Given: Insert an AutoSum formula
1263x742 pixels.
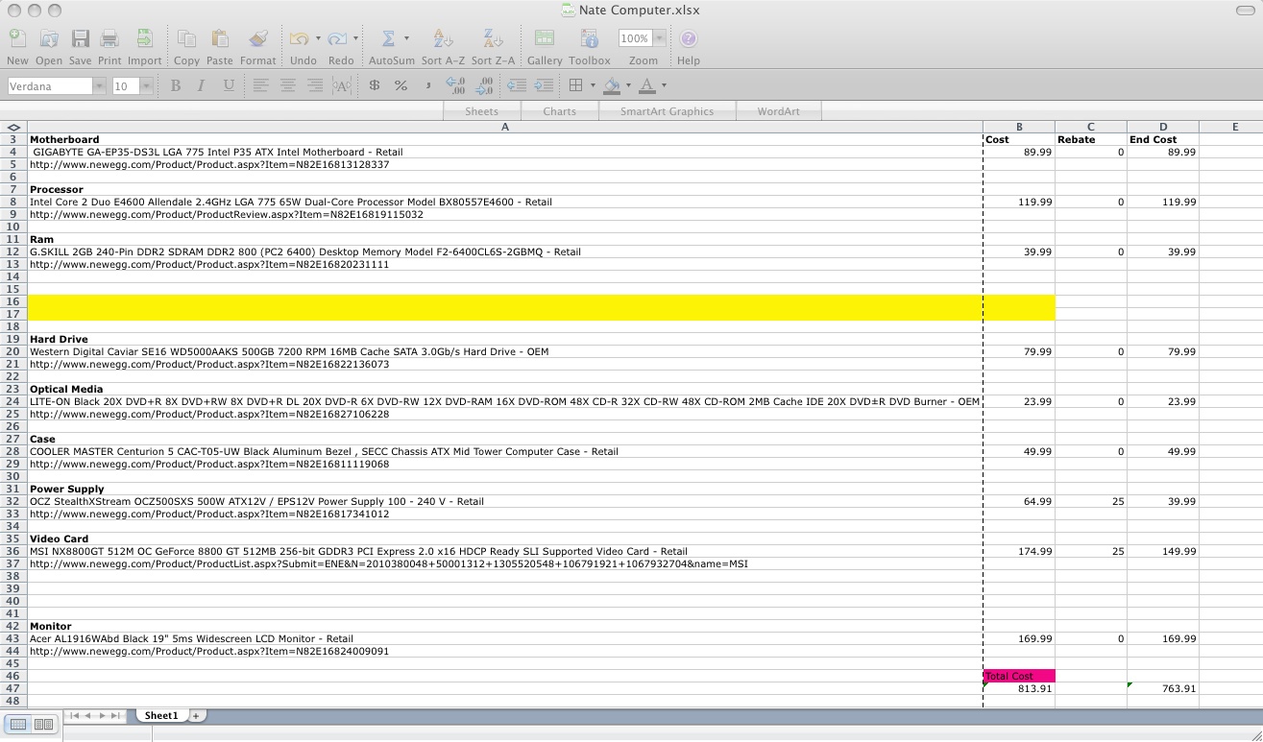Looking at the screenshot, I should click(388, 39).
